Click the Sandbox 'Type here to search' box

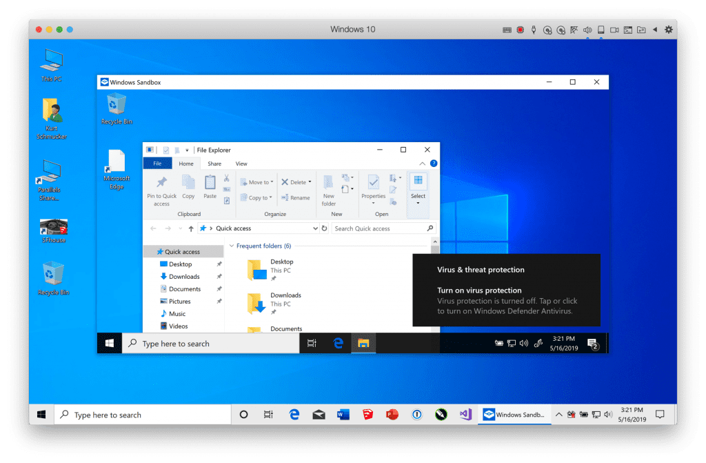pyautogui.click(x=210, y=344)
